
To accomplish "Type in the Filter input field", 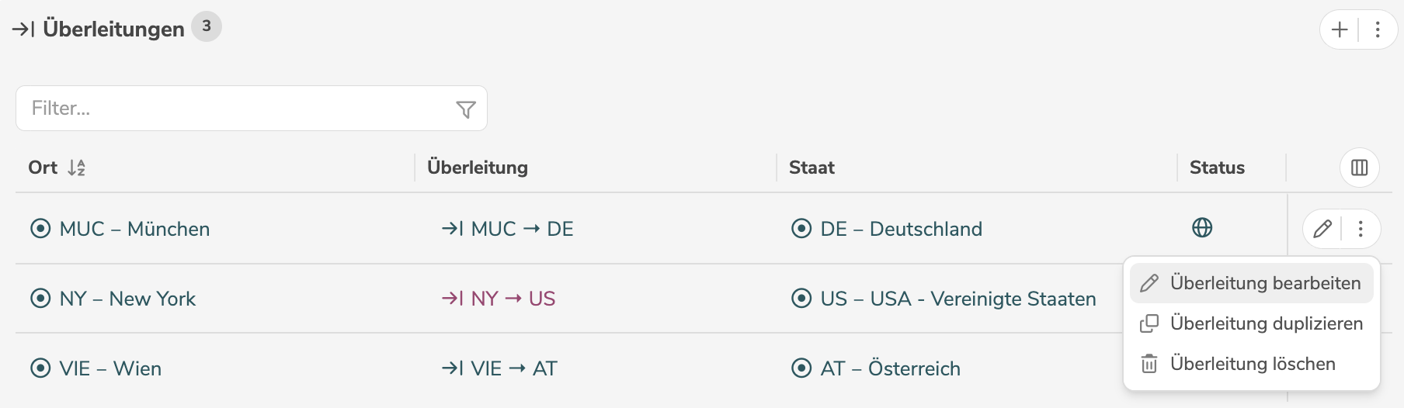I will pyautogui.click(x=233, y=109).
